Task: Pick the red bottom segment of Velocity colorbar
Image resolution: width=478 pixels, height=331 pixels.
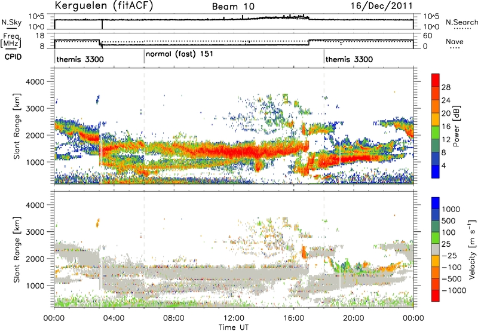Action: (436, 296)
